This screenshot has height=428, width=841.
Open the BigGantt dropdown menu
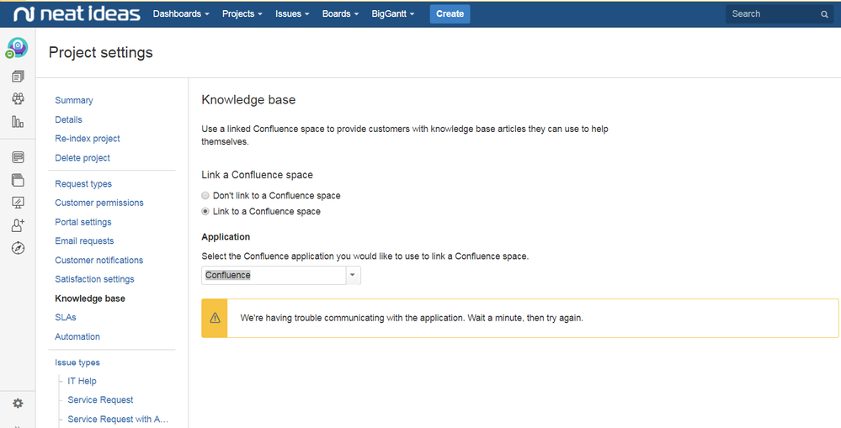[393, 14]
